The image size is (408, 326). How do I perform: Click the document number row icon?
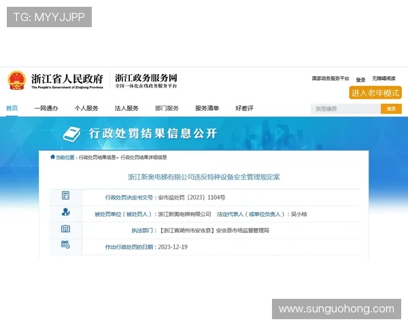click(65, 195)
